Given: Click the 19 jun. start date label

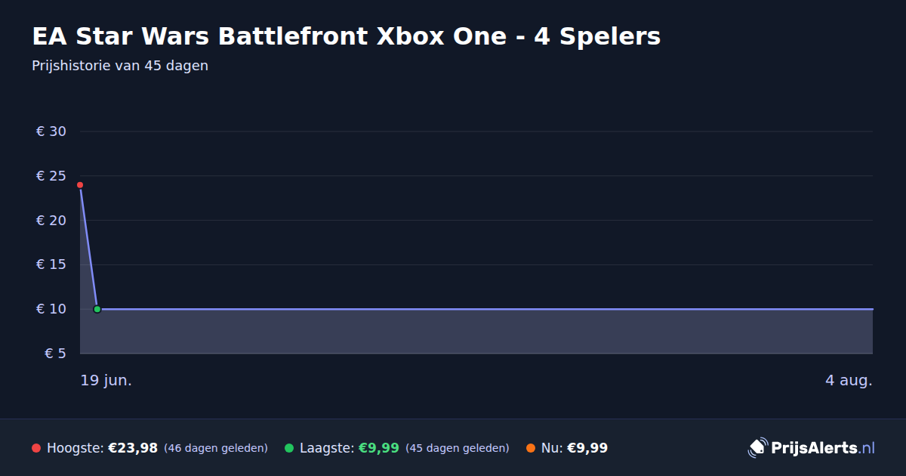Looking at the screenshot, I should [106, 381].
